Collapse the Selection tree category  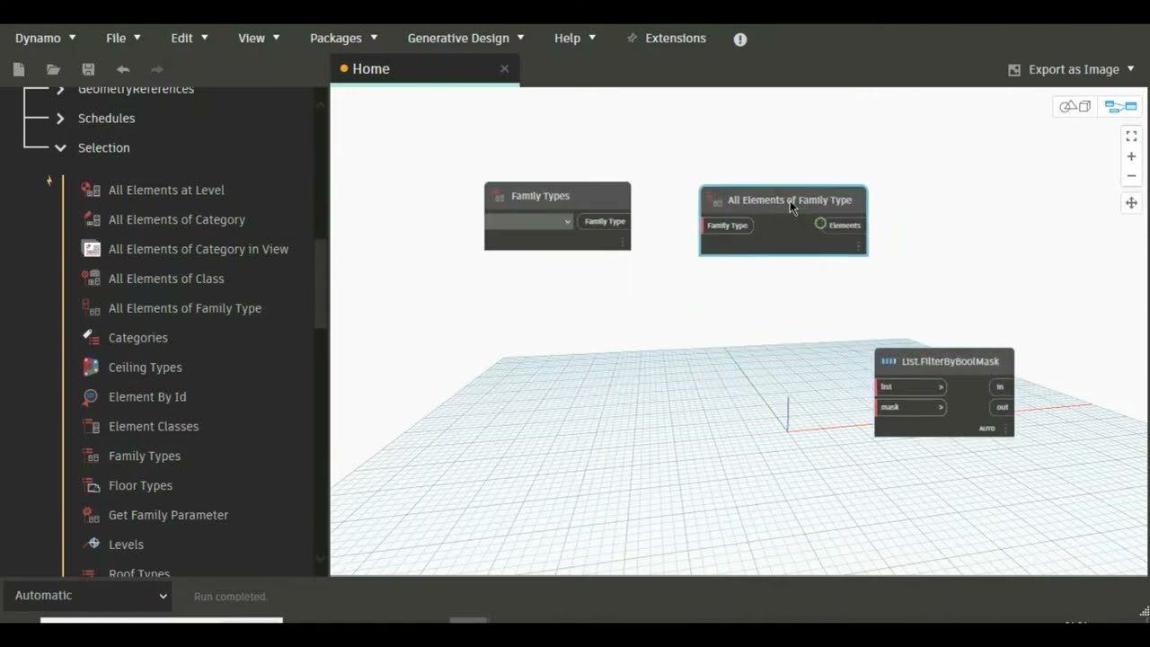point(60,147)
